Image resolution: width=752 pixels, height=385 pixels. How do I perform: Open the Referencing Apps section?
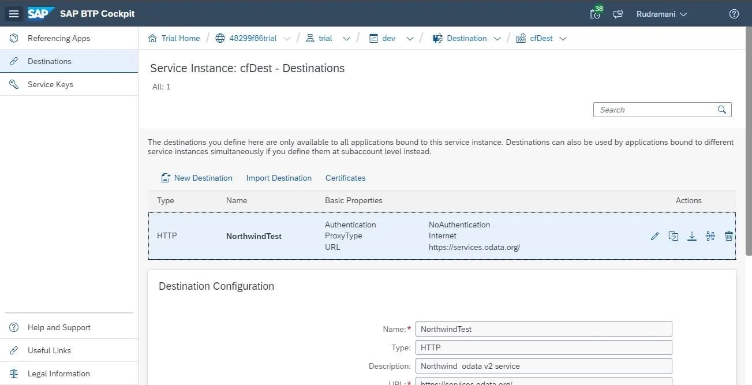(x=59, y=38)
